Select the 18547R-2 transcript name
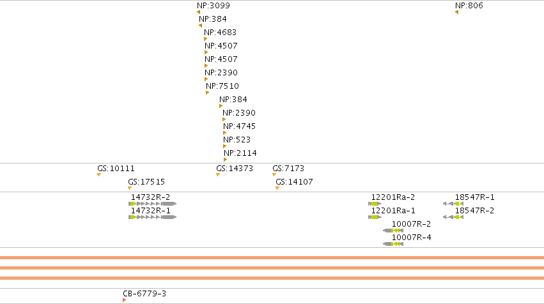The image size is (544, 304). [x=474, y=211]
